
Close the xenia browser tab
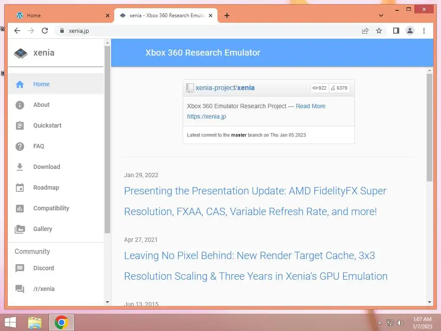click(210, 16)
